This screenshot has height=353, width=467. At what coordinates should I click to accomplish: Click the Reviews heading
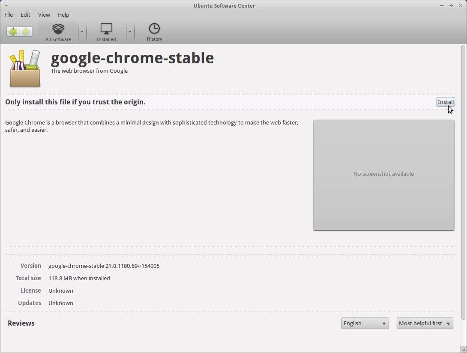point(21,323)
